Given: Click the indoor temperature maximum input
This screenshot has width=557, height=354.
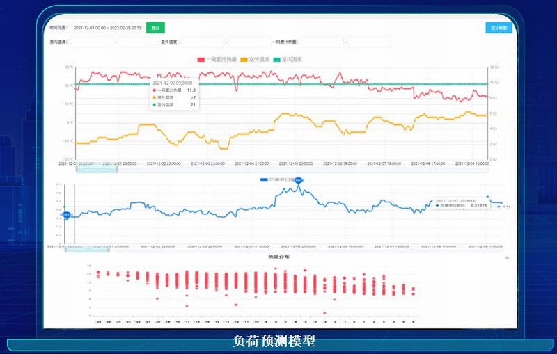Looking at the screenshot, I should pyautogui.click(x=138, y=42).
